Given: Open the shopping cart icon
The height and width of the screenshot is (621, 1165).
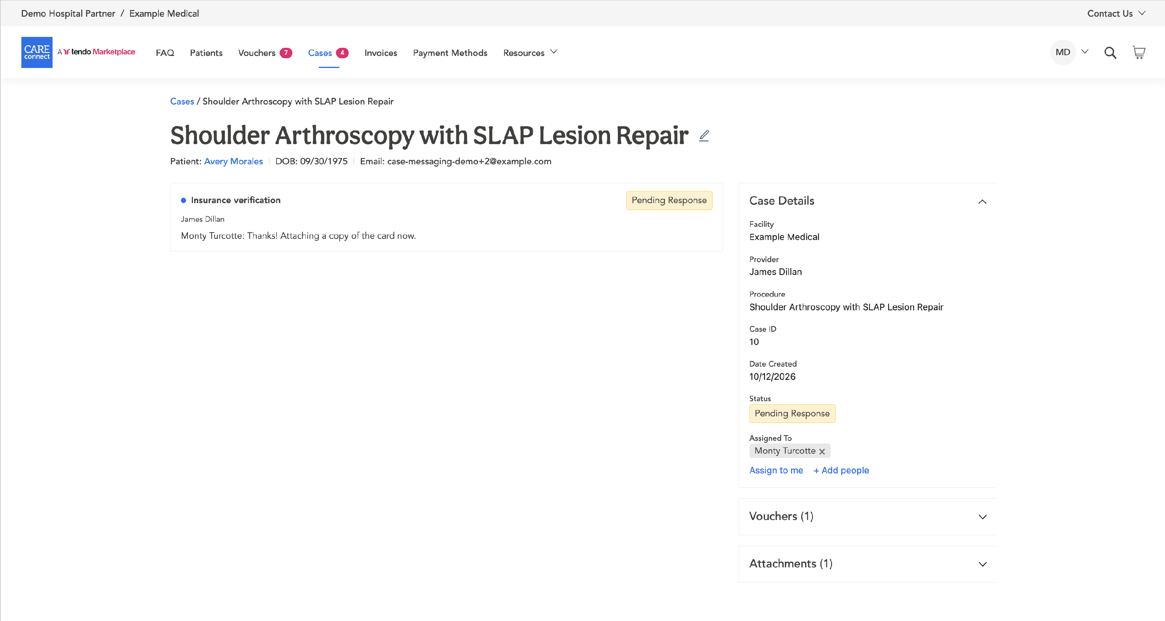Looking at the screenshot, I should pyautogui.click(x=1139, y=52).
